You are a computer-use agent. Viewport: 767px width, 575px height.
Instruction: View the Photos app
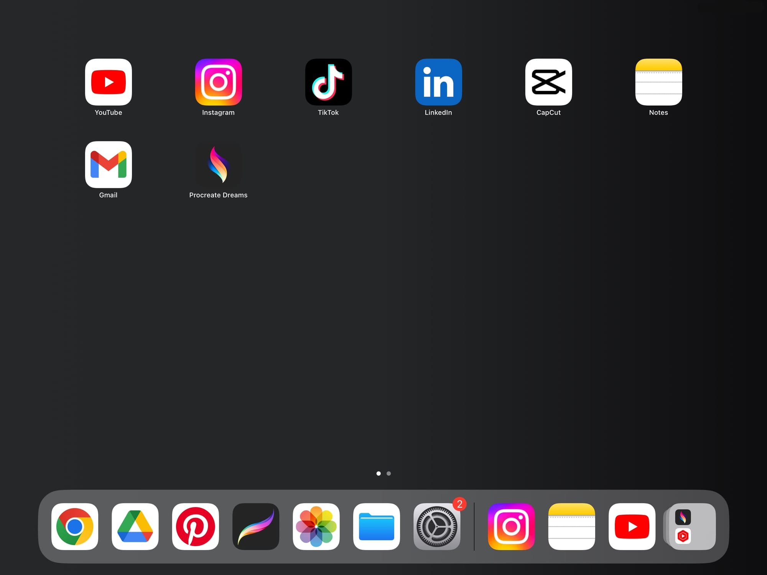coord(316,527)
